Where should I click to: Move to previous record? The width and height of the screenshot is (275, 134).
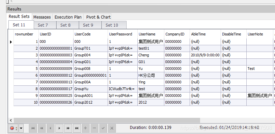click(50, 128)
